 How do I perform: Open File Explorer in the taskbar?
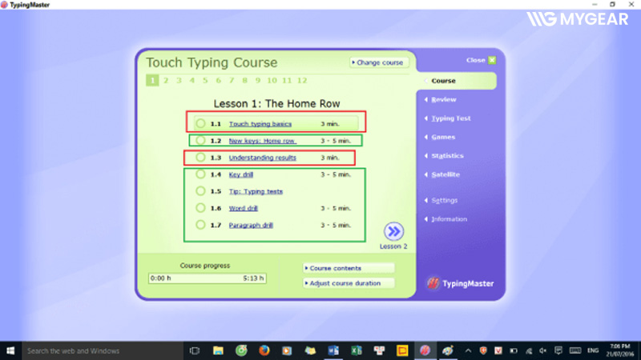[218, 350]
